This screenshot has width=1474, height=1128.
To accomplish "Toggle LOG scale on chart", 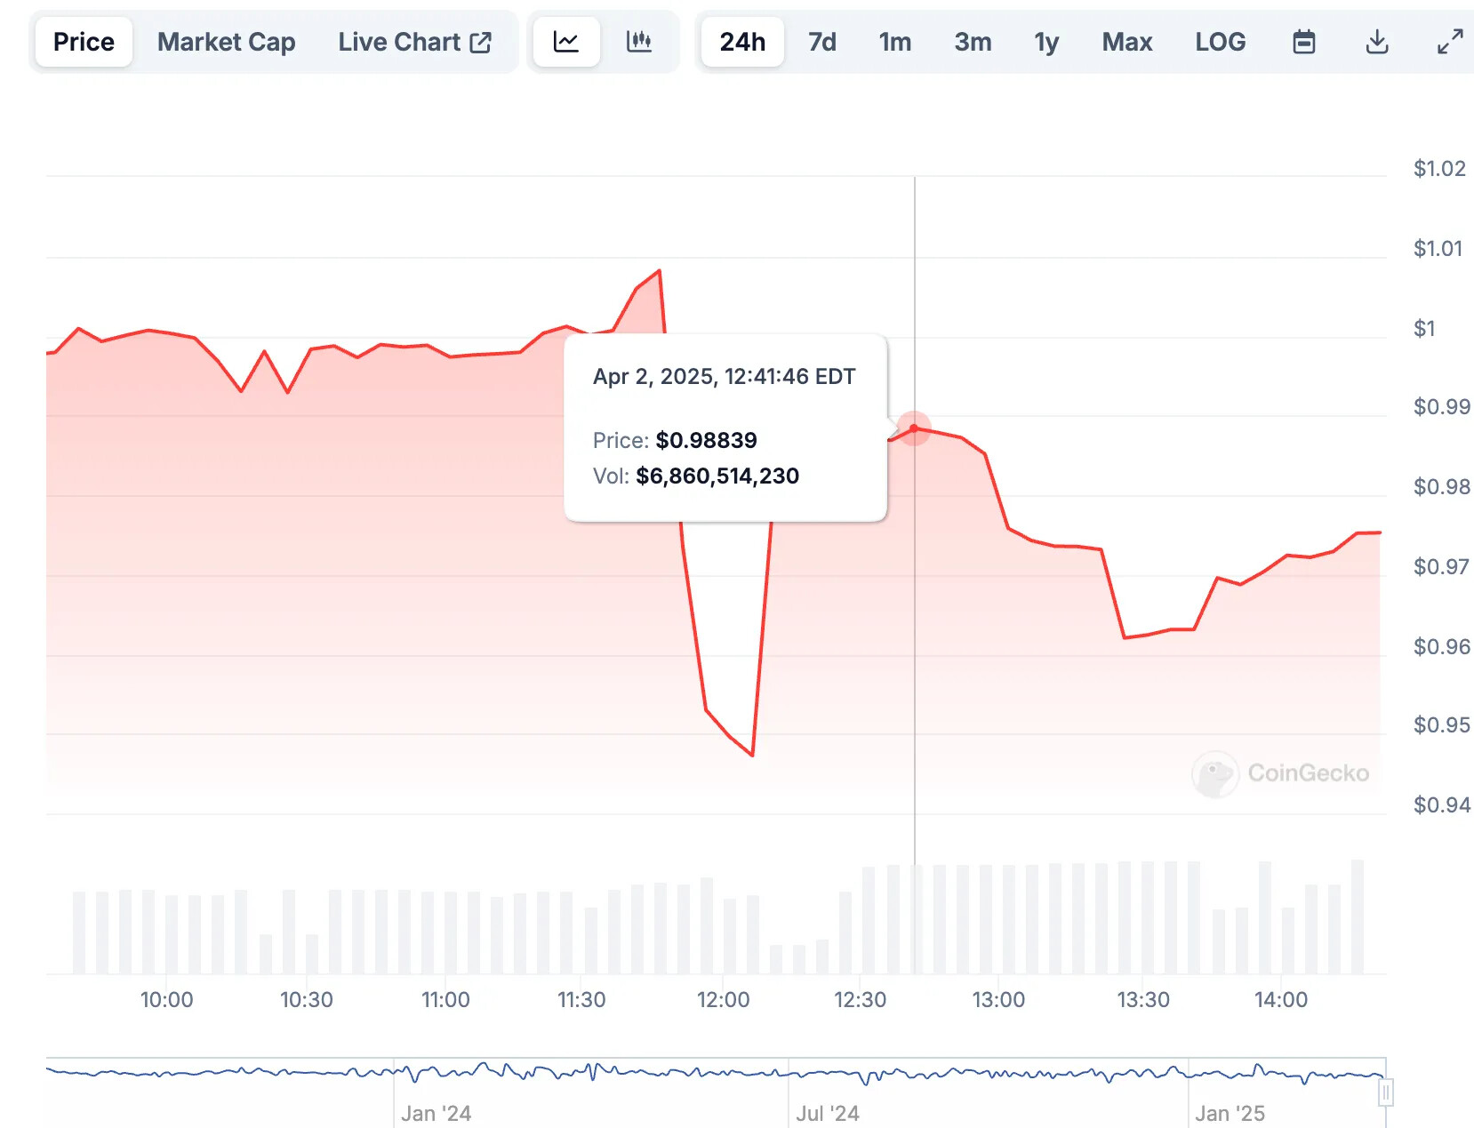I will click(x=1220, y=42).
